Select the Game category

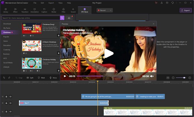click(x=6, y=41)
